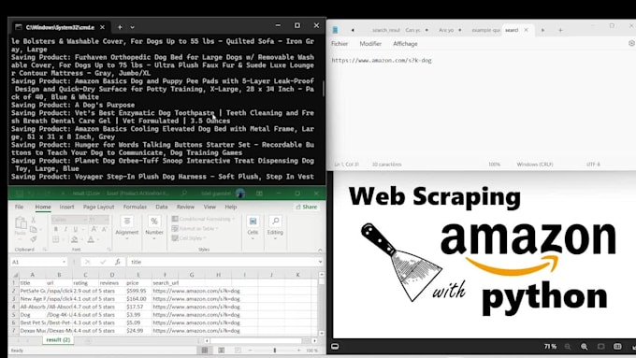Click the Excel zoom slider handle
Screen dimensions: 636x358
click(275, 351)
